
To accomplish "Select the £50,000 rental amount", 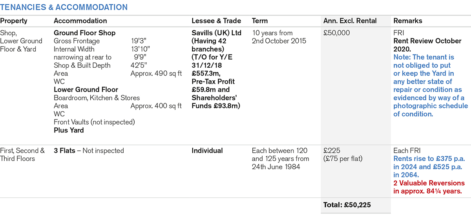I will pos(336,33).
